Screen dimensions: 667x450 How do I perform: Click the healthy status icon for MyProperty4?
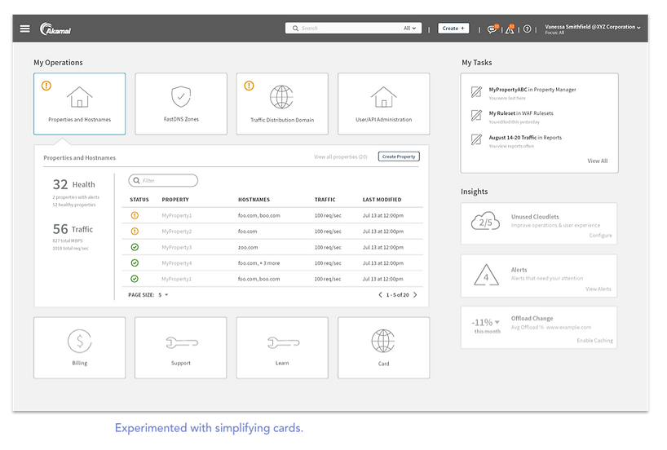pos(135,262)
